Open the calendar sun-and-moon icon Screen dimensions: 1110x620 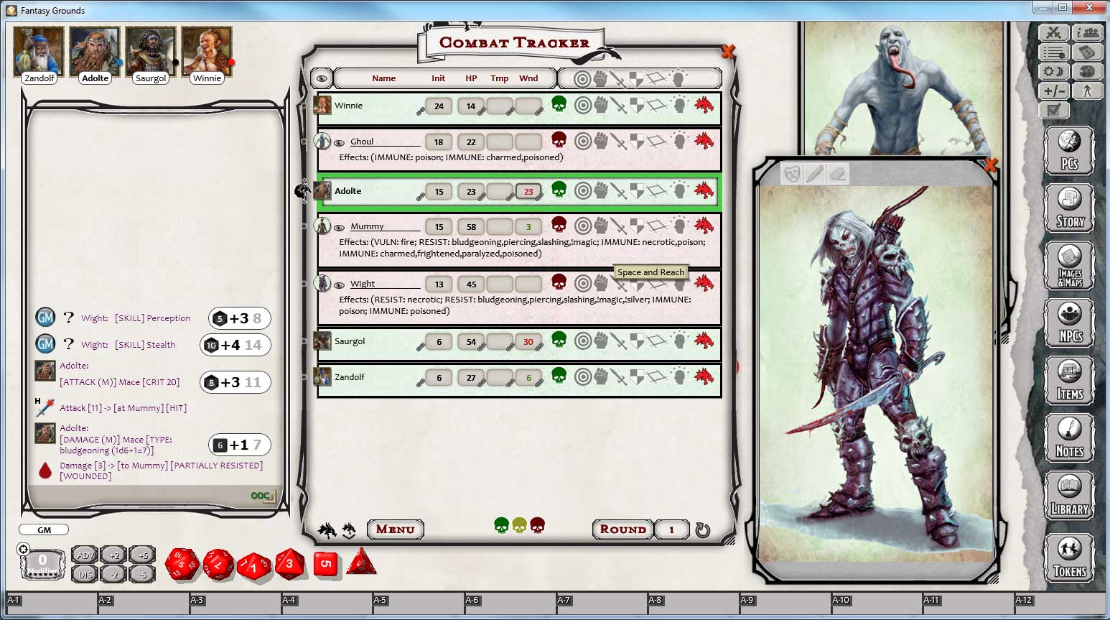point(1053,72)
